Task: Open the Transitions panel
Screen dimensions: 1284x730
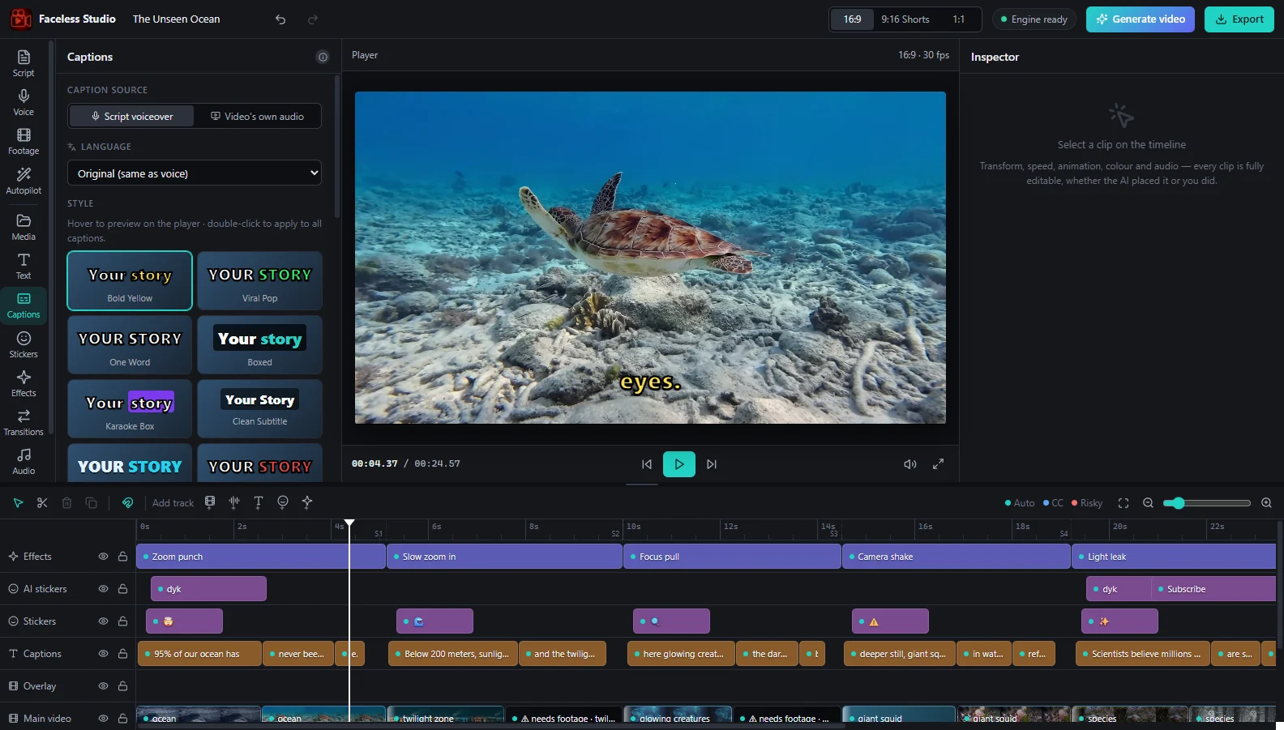Action: click(24, 422)
